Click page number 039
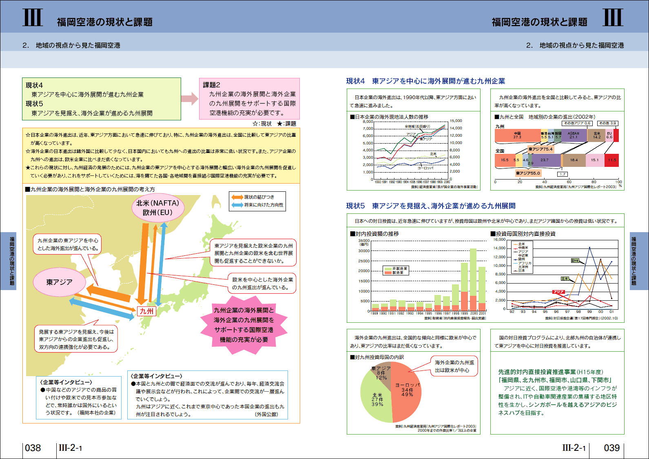 (611, 448)
